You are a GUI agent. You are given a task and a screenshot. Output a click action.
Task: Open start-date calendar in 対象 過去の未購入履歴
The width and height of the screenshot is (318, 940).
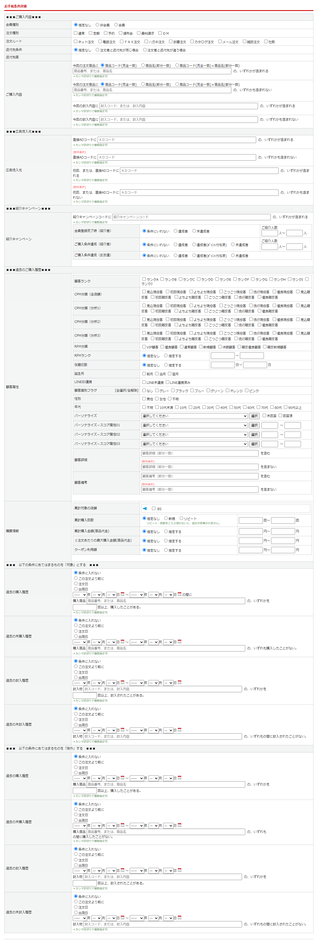point(122,641)
